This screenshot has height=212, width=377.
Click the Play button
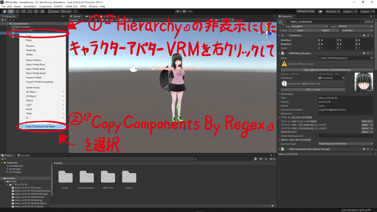click(178, 11)
